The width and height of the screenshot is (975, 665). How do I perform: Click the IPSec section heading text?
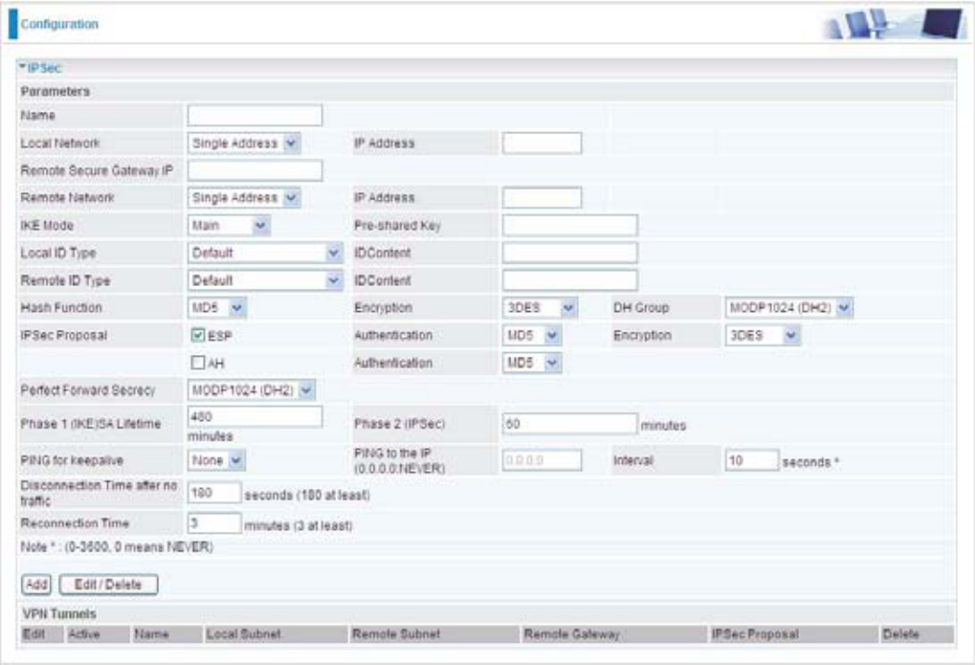[x=44, y=67]
